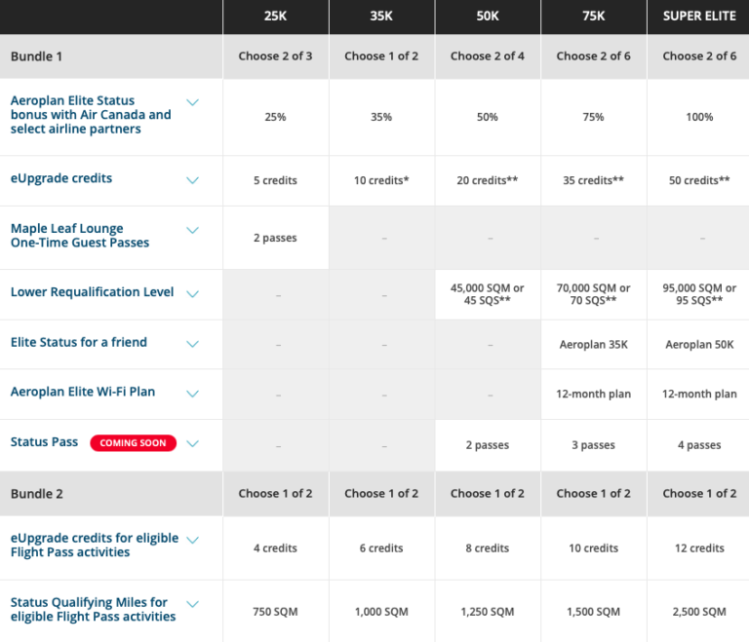Click the 'Aeroplan 50K' cell

tap(699, 345)
